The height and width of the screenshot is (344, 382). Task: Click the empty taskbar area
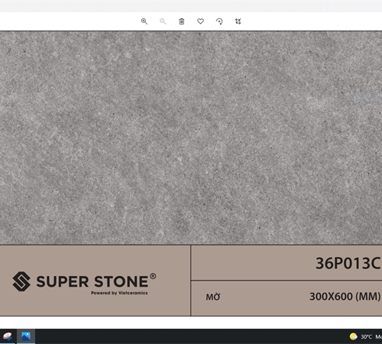coord(191,336)
